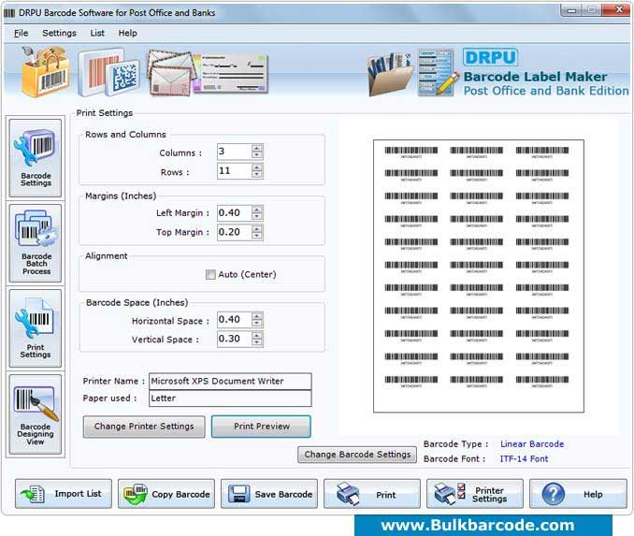Click Vertical Space input field
Viewport: 634px width, 536px height.
[x=235, y=339]
